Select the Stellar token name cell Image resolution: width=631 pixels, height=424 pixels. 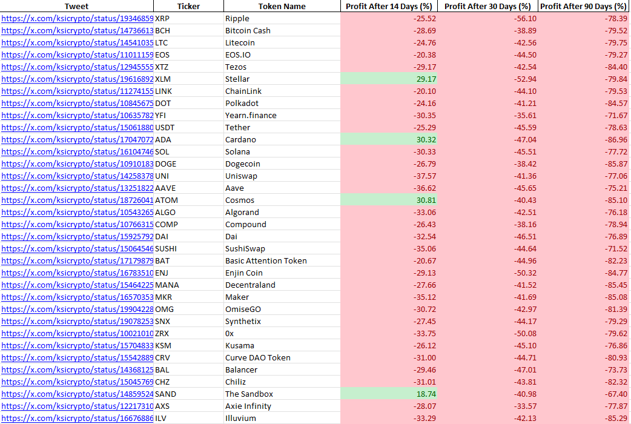[x=282, y=79]
